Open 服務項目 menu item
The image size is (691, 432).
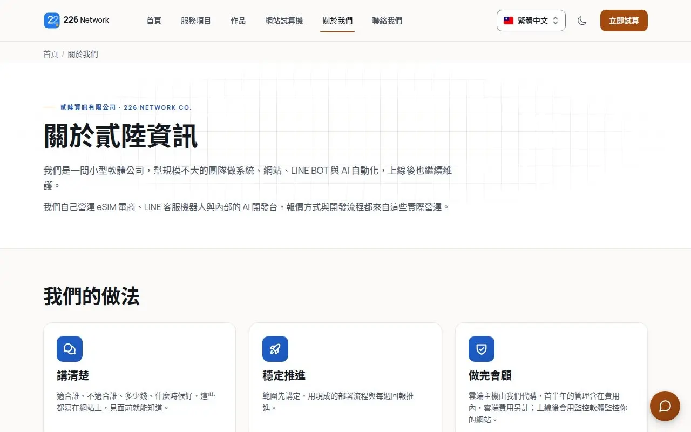point(196,21)
